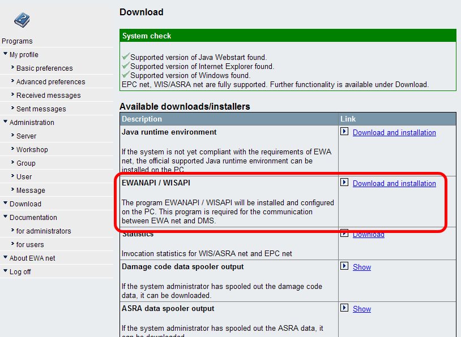Log off from EWA net
Image resolution: width=461 pixels, height=337 pixels.
coord(20,272)
